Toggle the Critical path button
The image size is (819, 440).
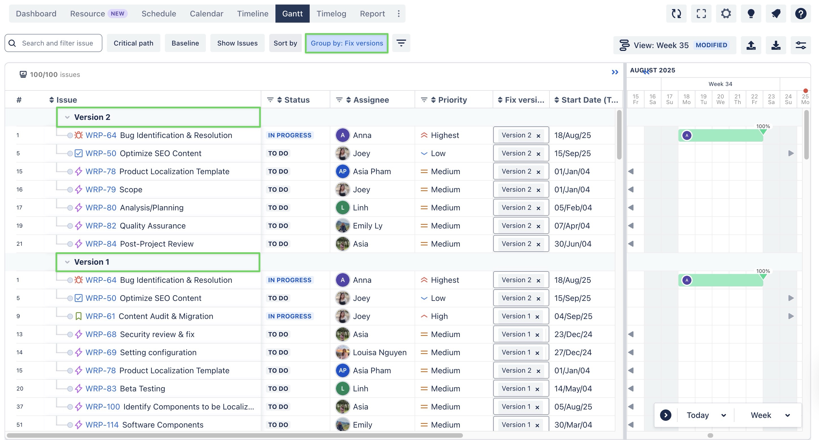(x=133, y=43)
